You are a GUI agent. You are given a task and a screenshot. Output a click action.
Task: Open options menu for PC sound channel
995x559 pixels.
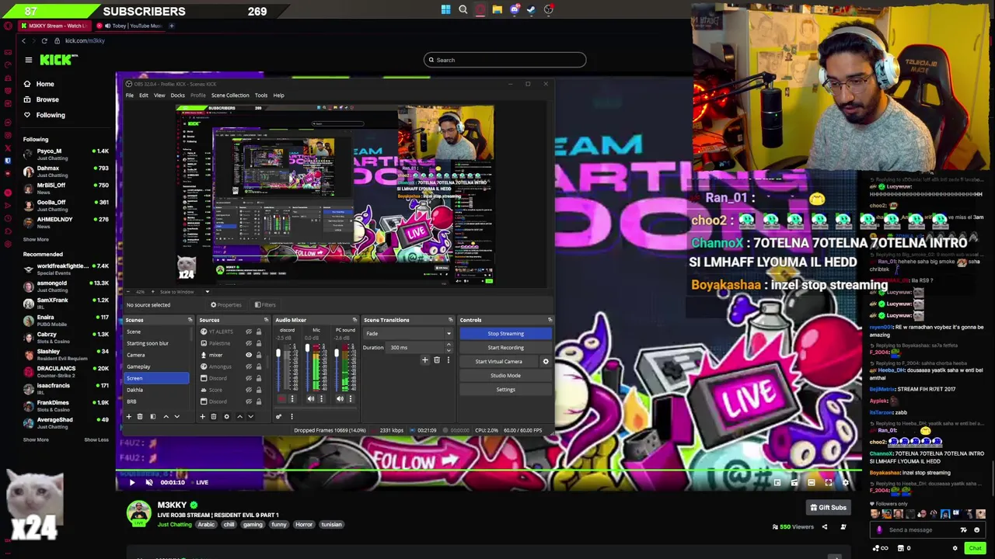coord(350,399)
